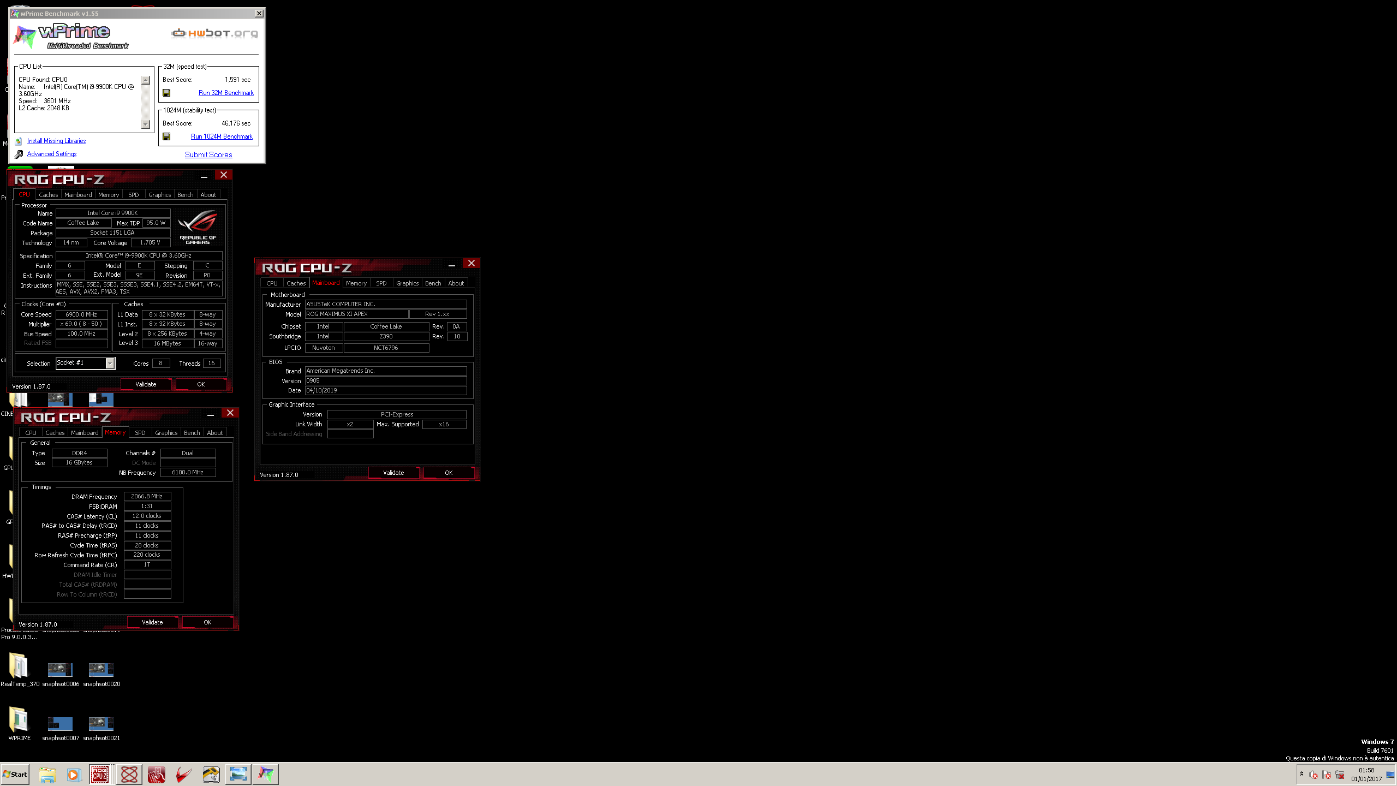Screen dimensions: 1397x786
Task: Click OK in the Mainboard window
Action: point(449,473)
